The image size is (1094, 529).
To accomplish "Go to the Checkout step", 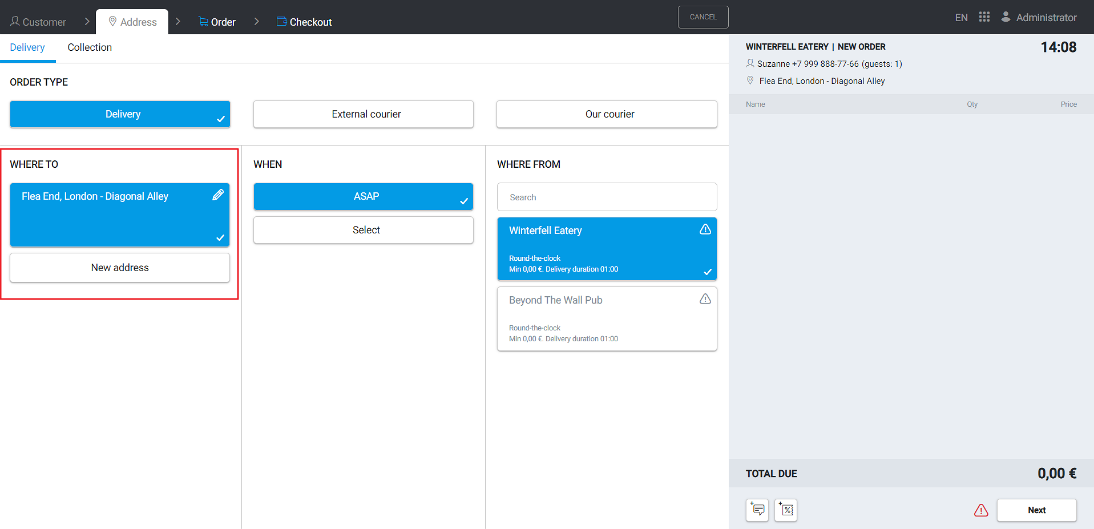I will click(304, 22).
